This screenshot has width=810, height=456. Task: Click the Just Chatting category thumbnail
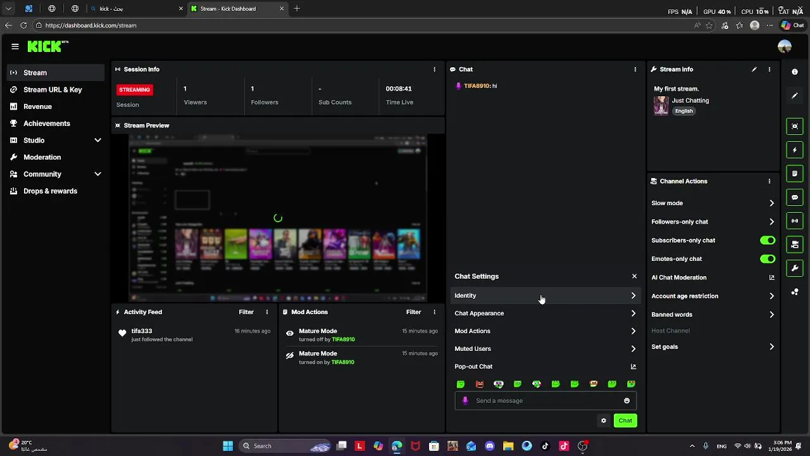click(661, 106)
